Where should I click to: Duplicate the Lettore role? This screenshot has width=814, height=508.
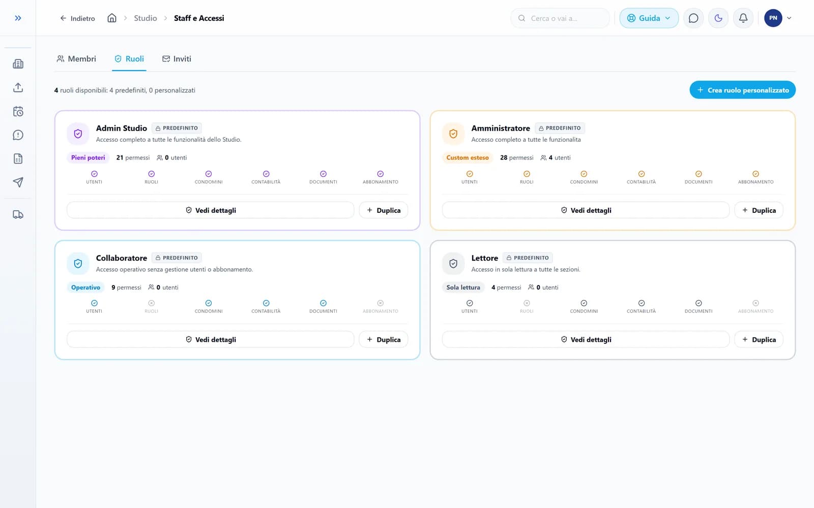(x=759, y=339)
